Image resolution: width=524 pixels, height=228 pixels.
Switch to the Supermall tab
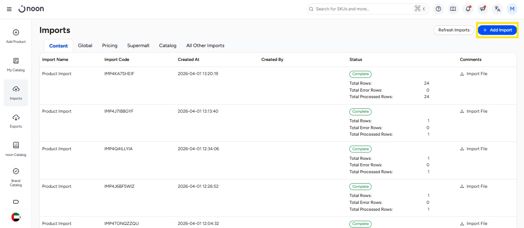click(x=138, y=46)
